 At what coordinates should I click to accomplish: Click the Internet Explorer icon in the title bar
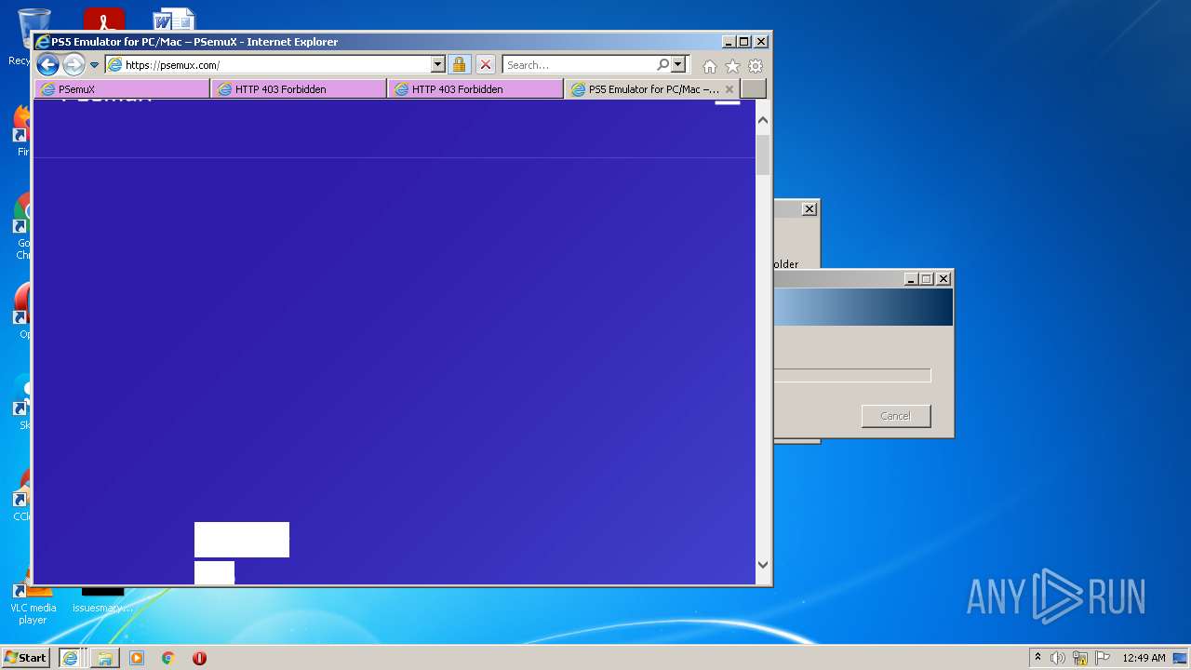[43, 42]
